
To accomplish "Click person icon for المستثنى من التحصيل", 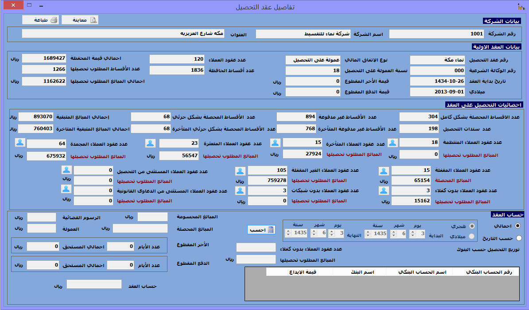I will [x=66, y=170].
